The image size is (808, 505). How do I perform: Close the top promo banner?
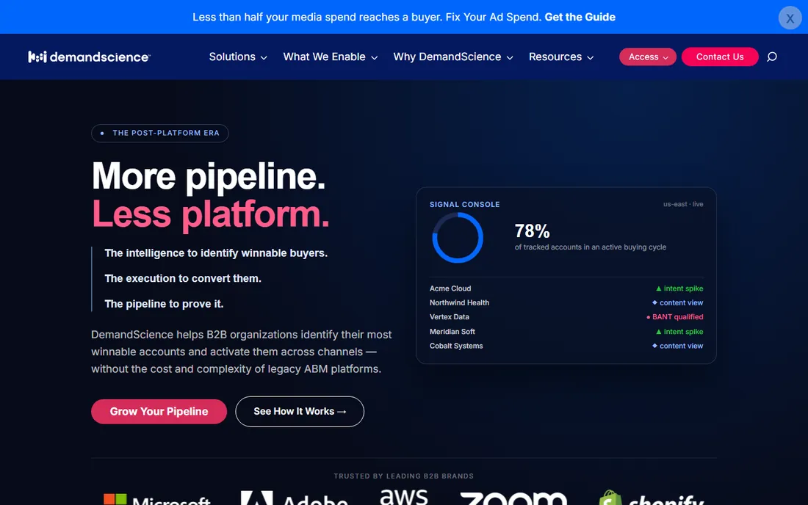[x=790, y=18]
